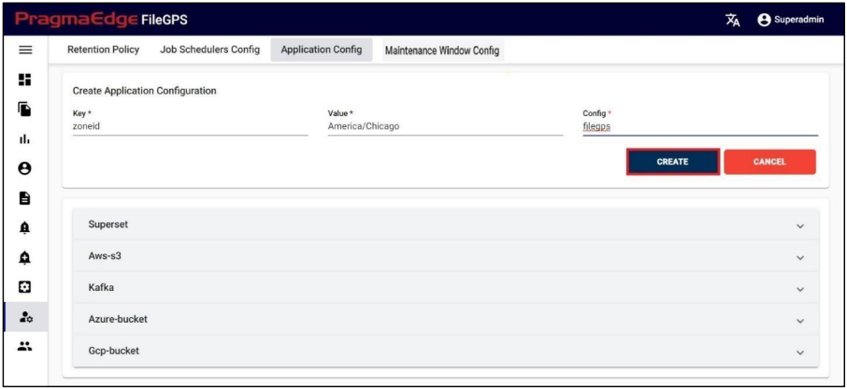
Task: Select the Application Config tab
Action: (x=322, y=50)
